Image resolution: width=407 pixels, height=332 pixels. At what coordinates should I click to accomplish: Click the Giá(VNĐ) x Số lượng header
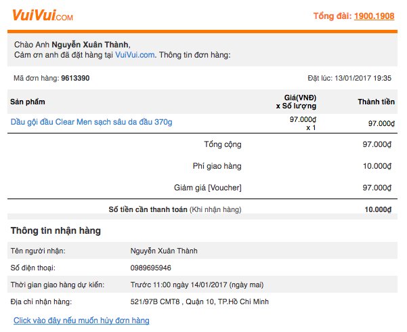click(x=296, y=102)
